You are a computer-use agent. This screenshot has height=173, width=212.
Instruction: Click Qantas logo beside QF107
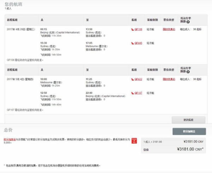click(x=132, y=93)
